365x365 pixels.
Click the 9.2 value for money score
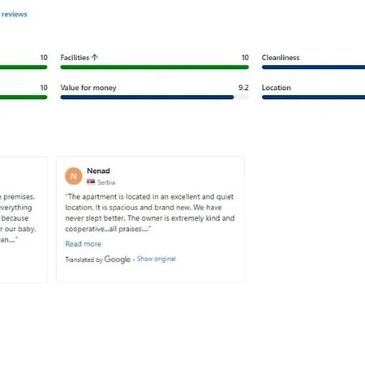[243, 88]
